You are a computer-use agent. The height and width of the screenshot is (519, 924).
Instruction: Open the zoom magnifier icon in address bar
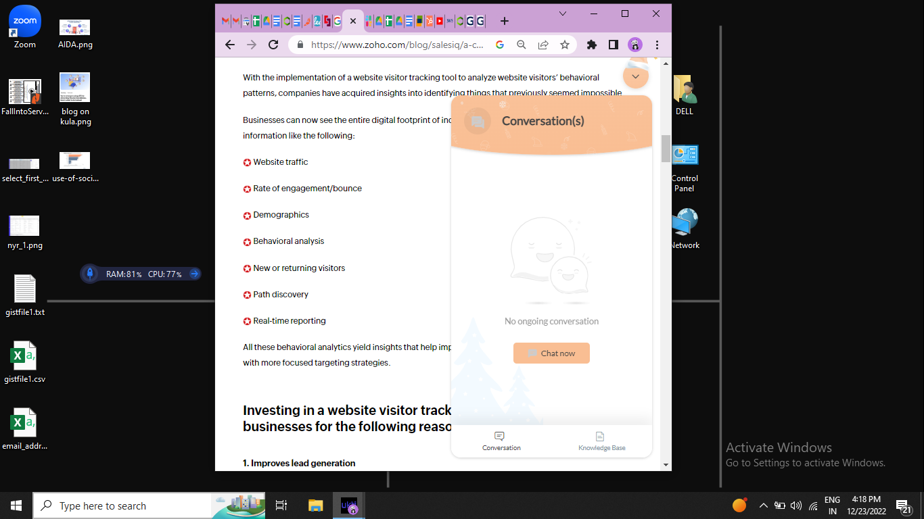pyautogui.click(x=522, y=45)
